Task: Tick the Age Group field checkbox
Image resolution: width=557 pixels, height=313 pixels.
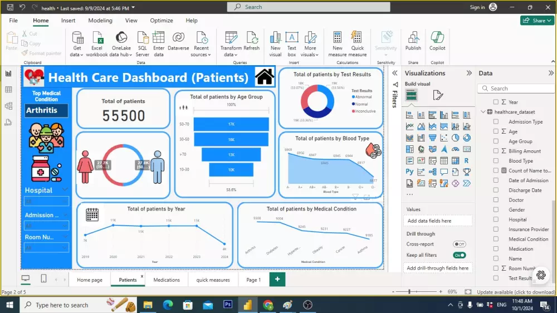Action: pyautogui.click(x=496, y=141)
